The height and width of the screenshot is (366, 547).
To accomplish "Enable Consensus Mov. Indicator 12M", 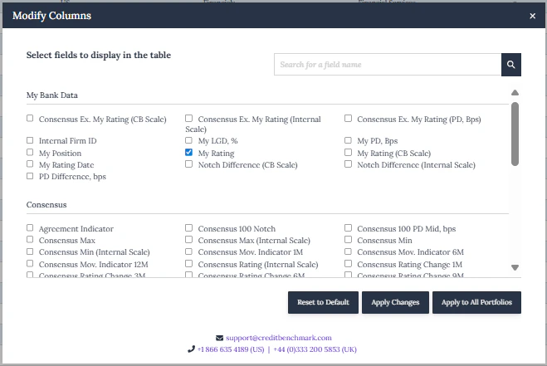I will pos(30,263).
